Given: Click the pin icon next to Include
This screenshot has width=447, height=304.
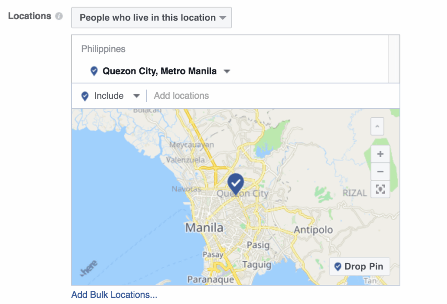Looking at the screenshot, I should point(84,96).
